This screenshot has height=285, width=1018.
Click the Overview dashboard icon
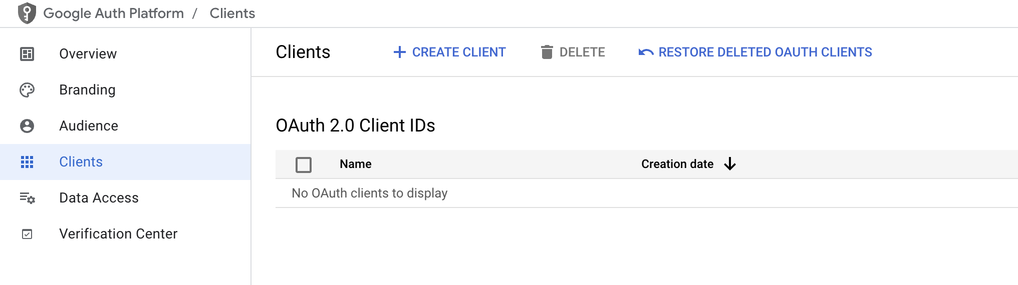pos(27,53)
